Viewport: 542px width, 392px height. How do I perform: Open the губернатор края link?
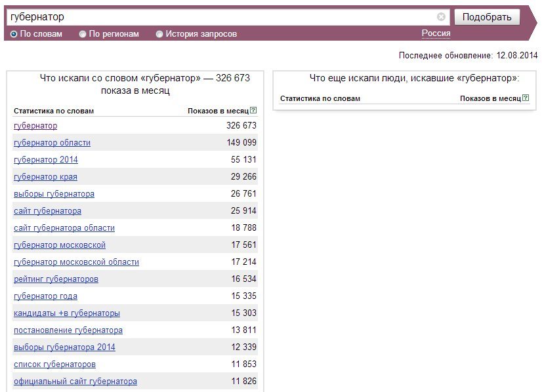[x=45, y=177]
